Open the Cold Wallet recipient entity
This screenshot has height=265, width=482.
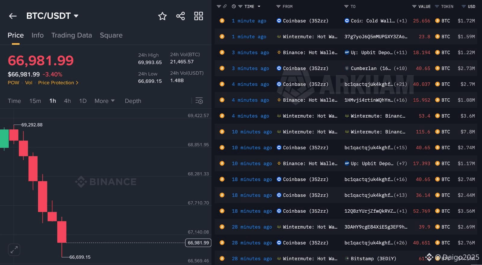370,21
